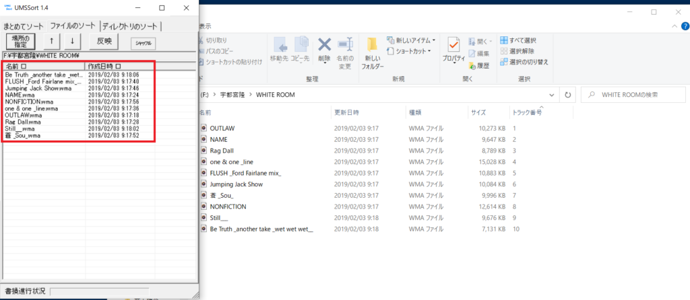Open Properties (プロパティ) checkmark icon

(x=453, y=46)
